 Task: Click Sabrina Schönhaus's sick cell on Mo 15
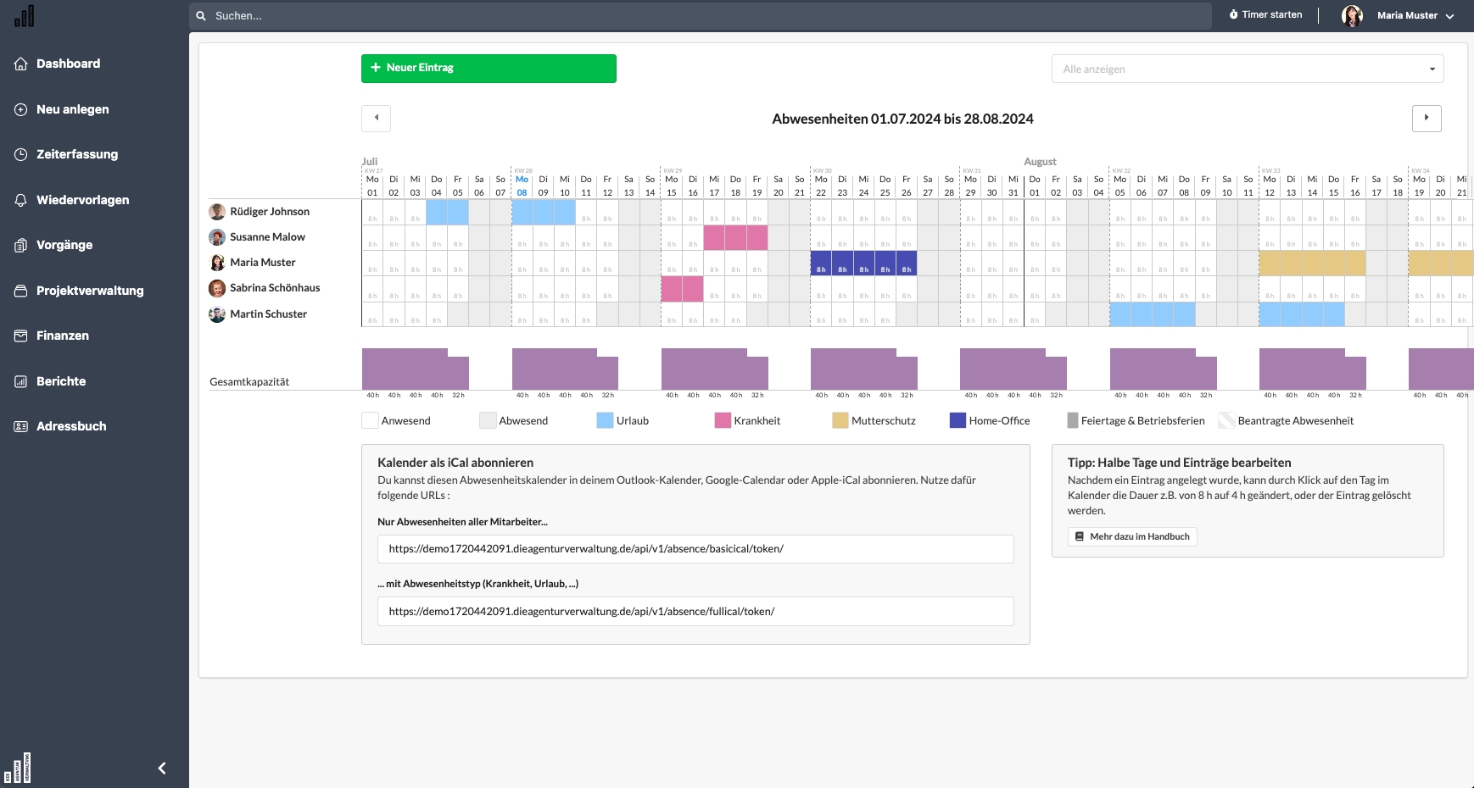click(672, 289)
